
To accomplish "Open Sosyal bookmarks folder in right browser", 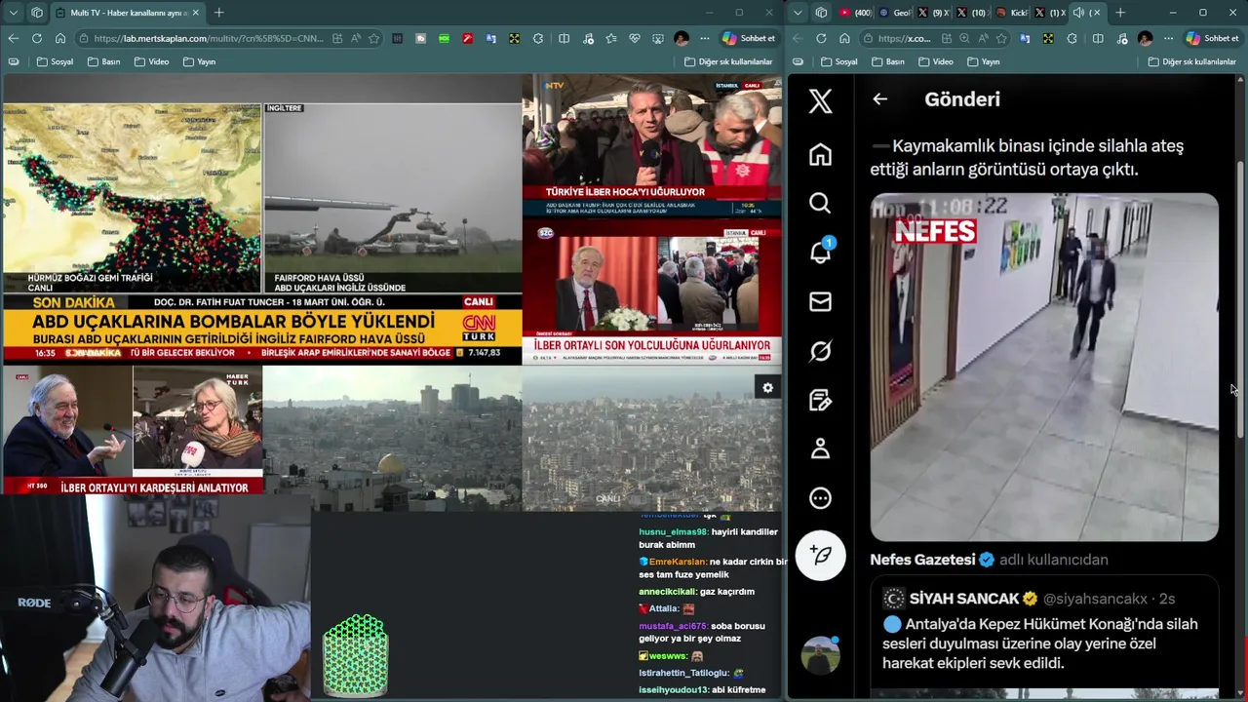I will pyautogui.click(x=838, y=61).
